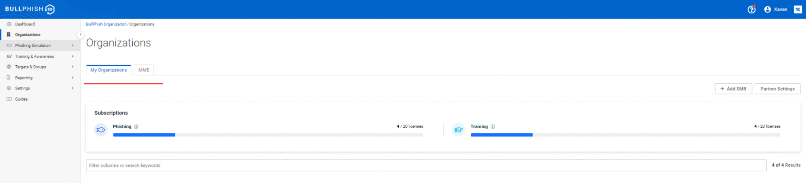Image resolution: width=806 pixels, height=183 pixels.
Task: Click the Targets & Groups target icon
Action: tap(9, 67)
